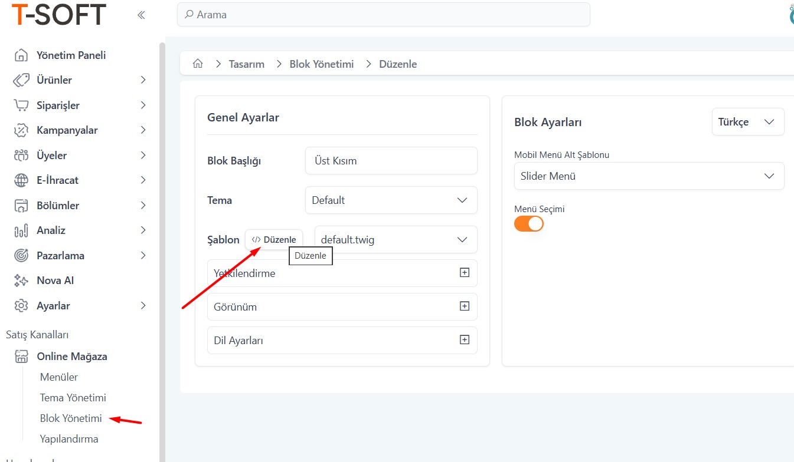Expand the Görünüm section plus icon
The image size is (794, 462).
point(464,306)
